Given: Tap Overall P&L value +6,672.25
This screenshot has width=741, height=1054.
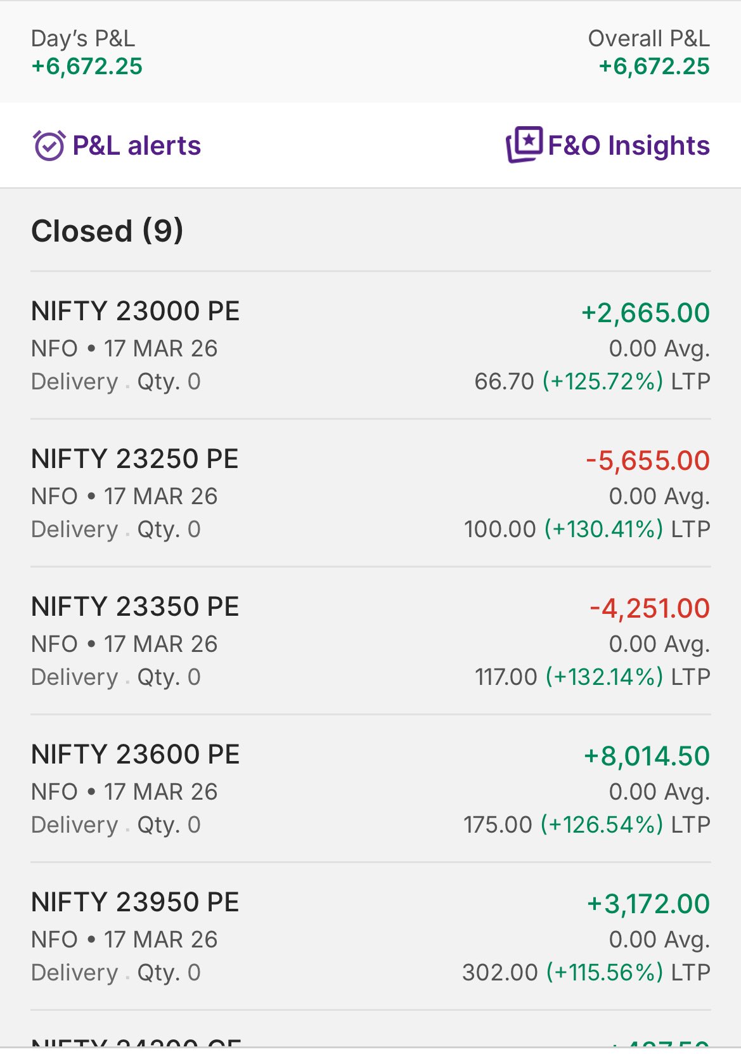Looking at the screenshot, I should coord(654,67).
